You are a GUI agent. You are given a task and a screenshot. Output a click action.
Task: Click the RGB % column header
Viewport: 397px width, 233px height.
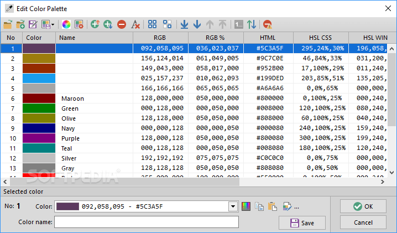point(216,38)
